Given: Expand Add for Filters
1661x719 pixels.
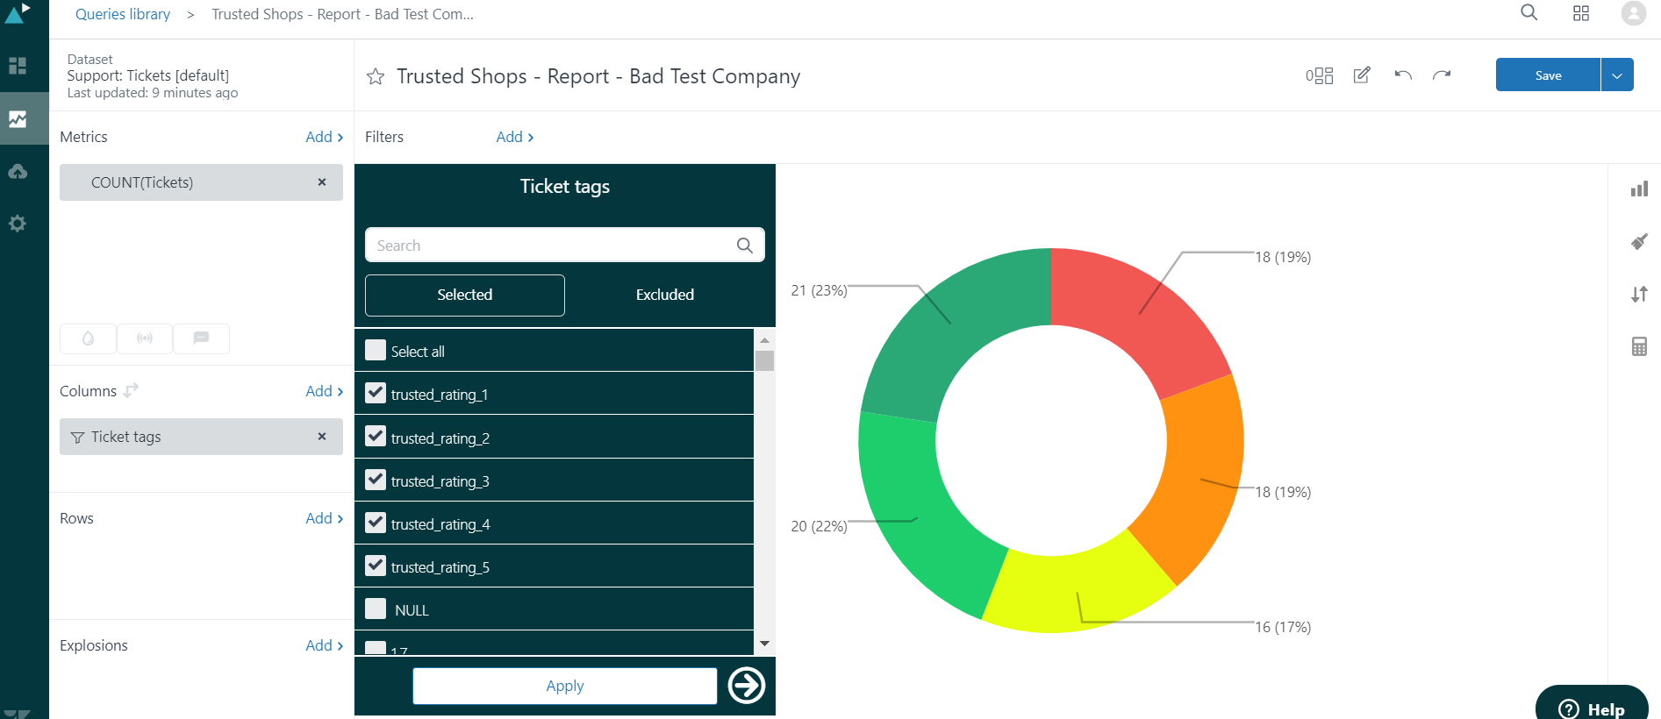Looking at the screenshot, I should point(514,137).
